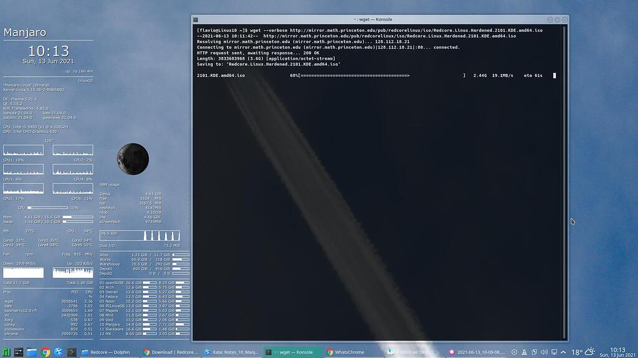The width and height of the screenshot is (638, 358).
Task: Switch to Redcore — Dolphin taskbar entry
Action: click(106, 352)
